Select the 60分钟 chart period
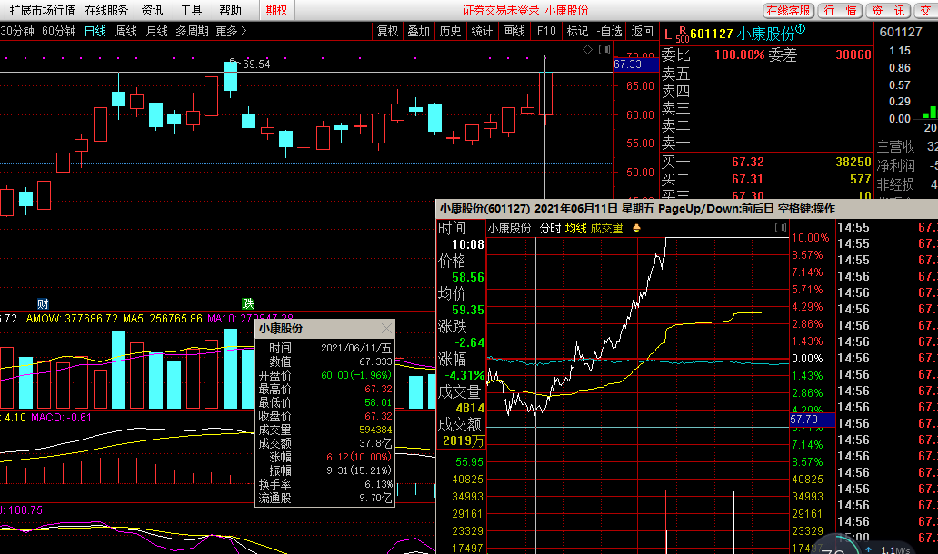938x554 pixels. (x=58, y=31)
